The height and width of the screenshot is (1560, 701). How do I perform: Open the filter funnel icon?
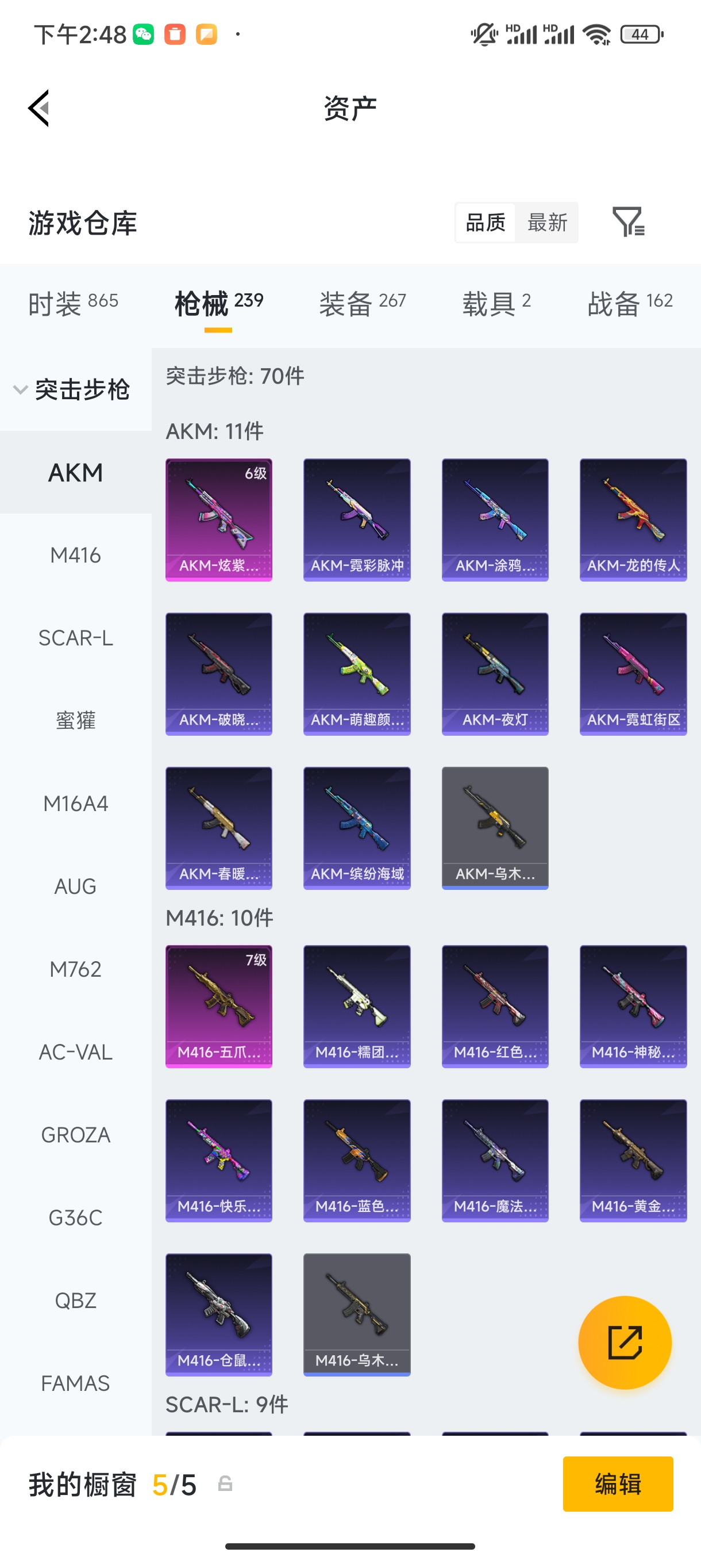pyautogui.click(x=629, y=221)
